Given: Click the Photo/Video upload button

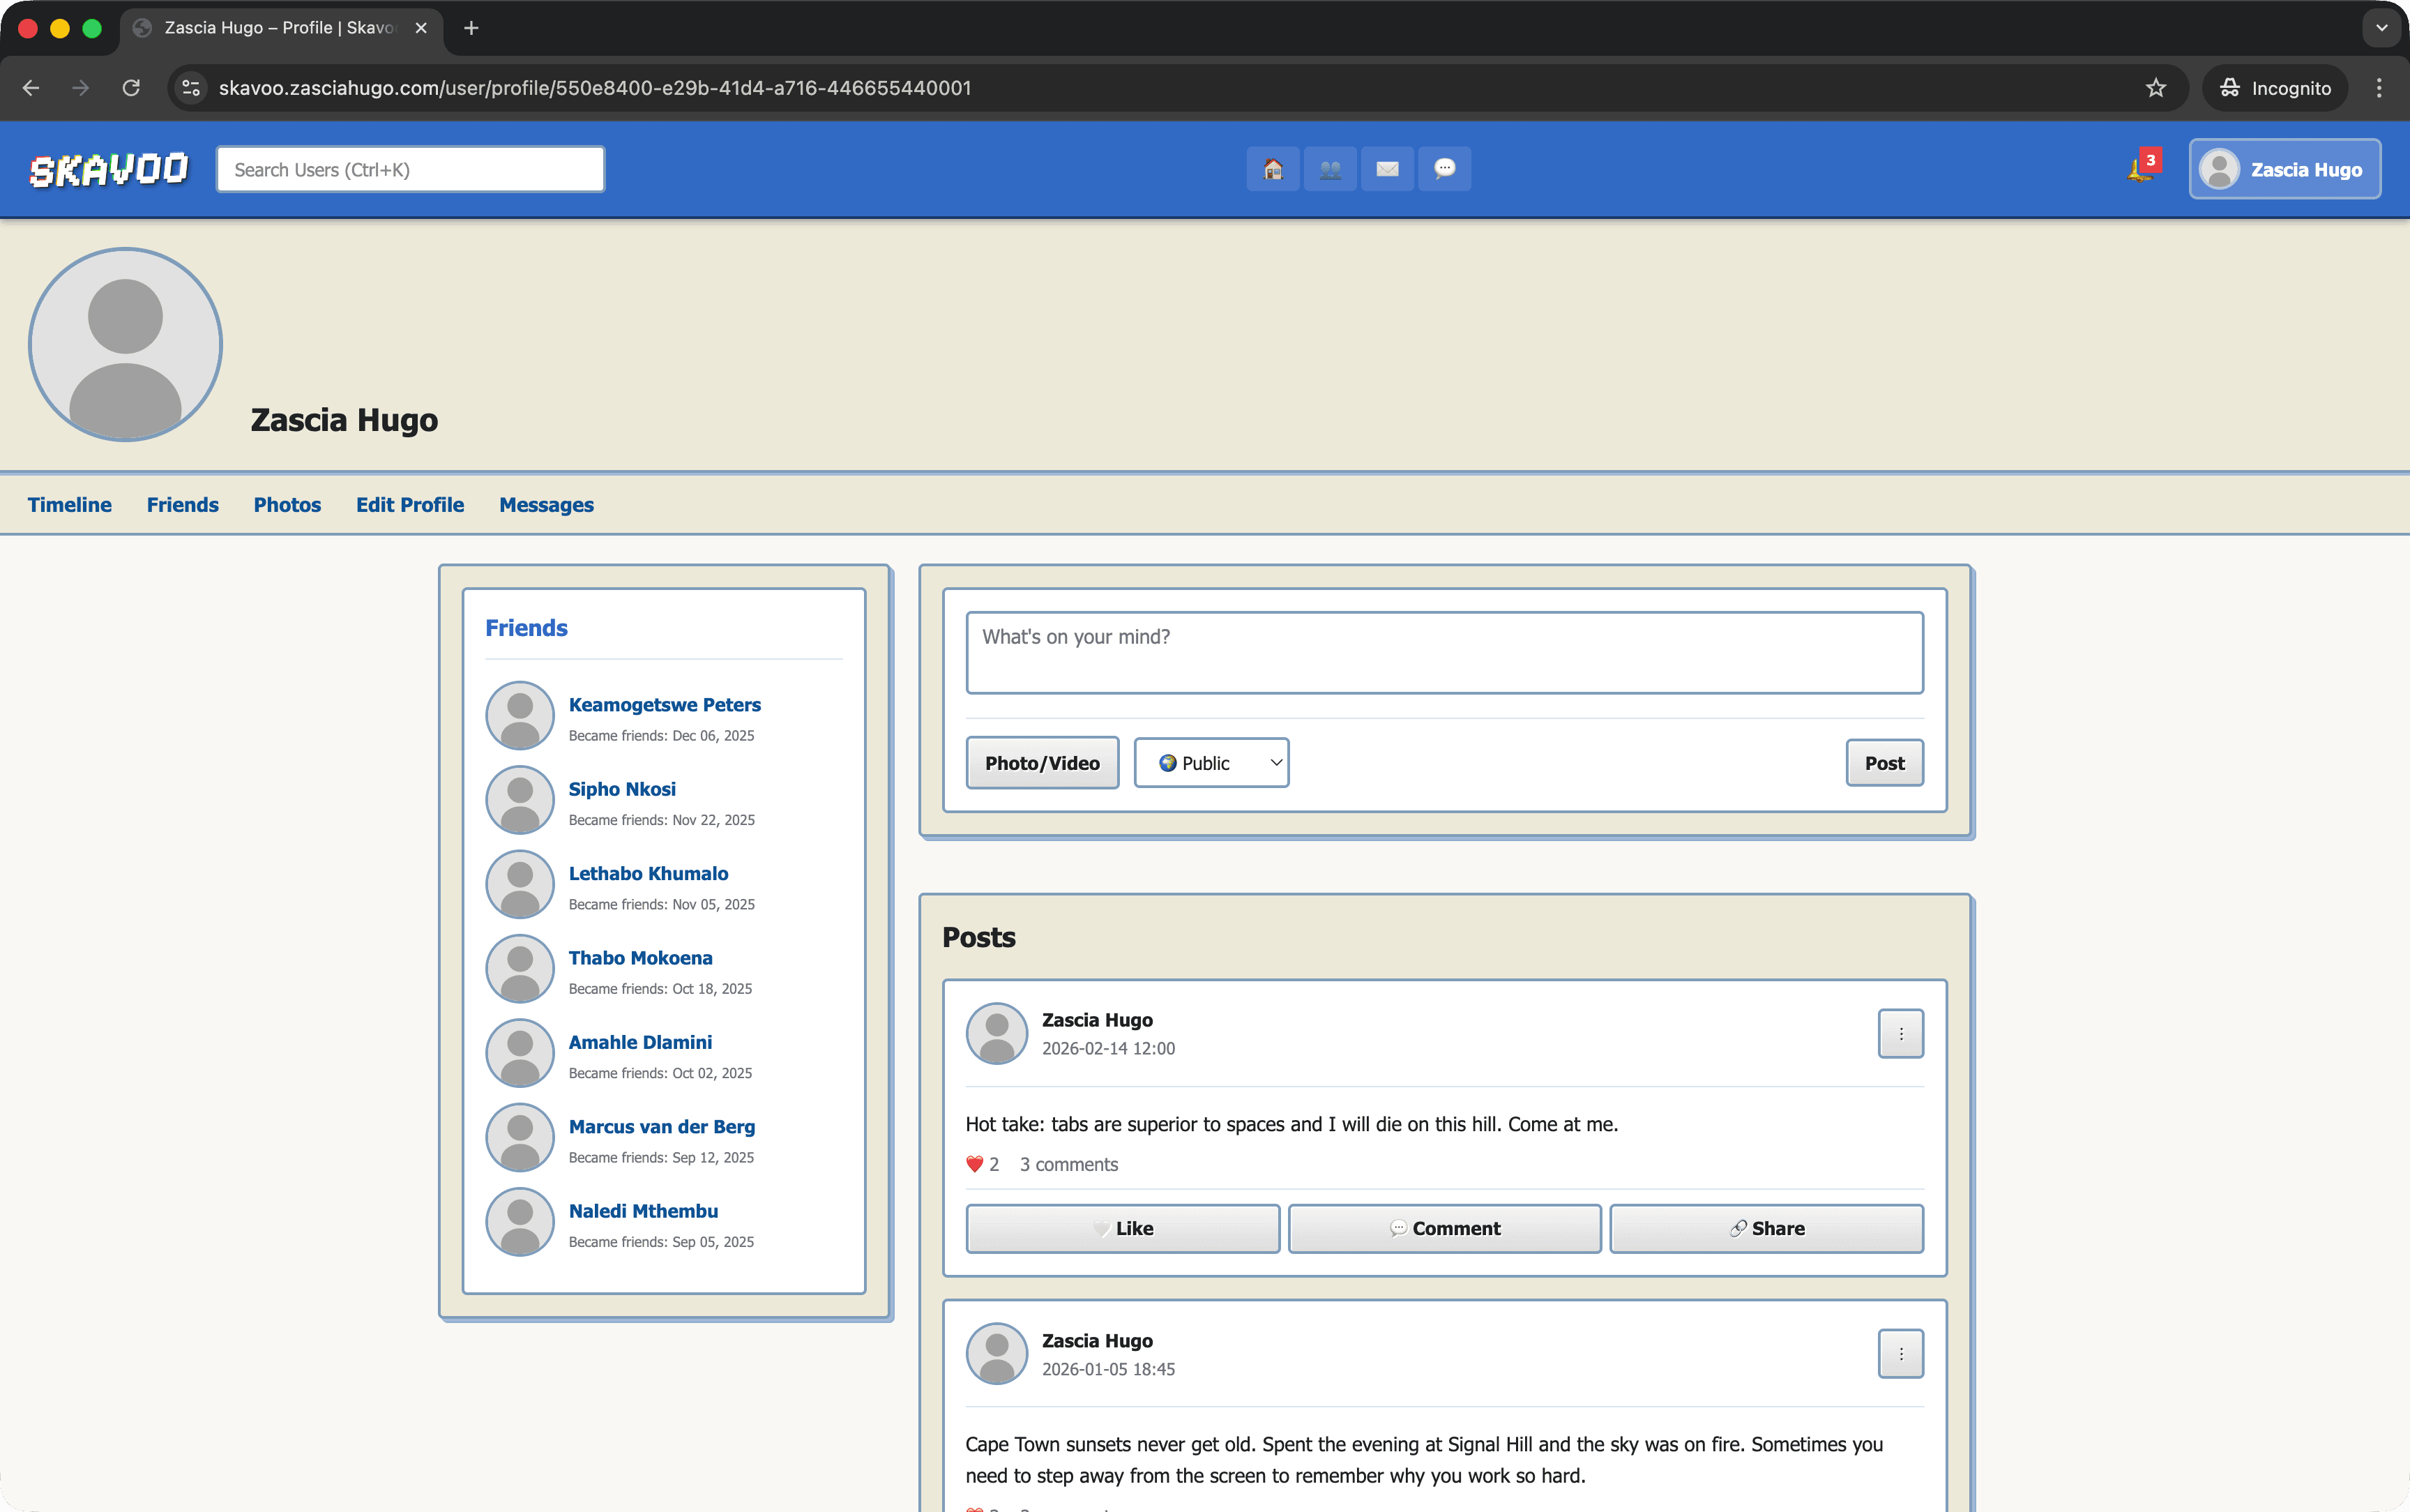Looking at the screenshot, I should [x=1042, y=762].
